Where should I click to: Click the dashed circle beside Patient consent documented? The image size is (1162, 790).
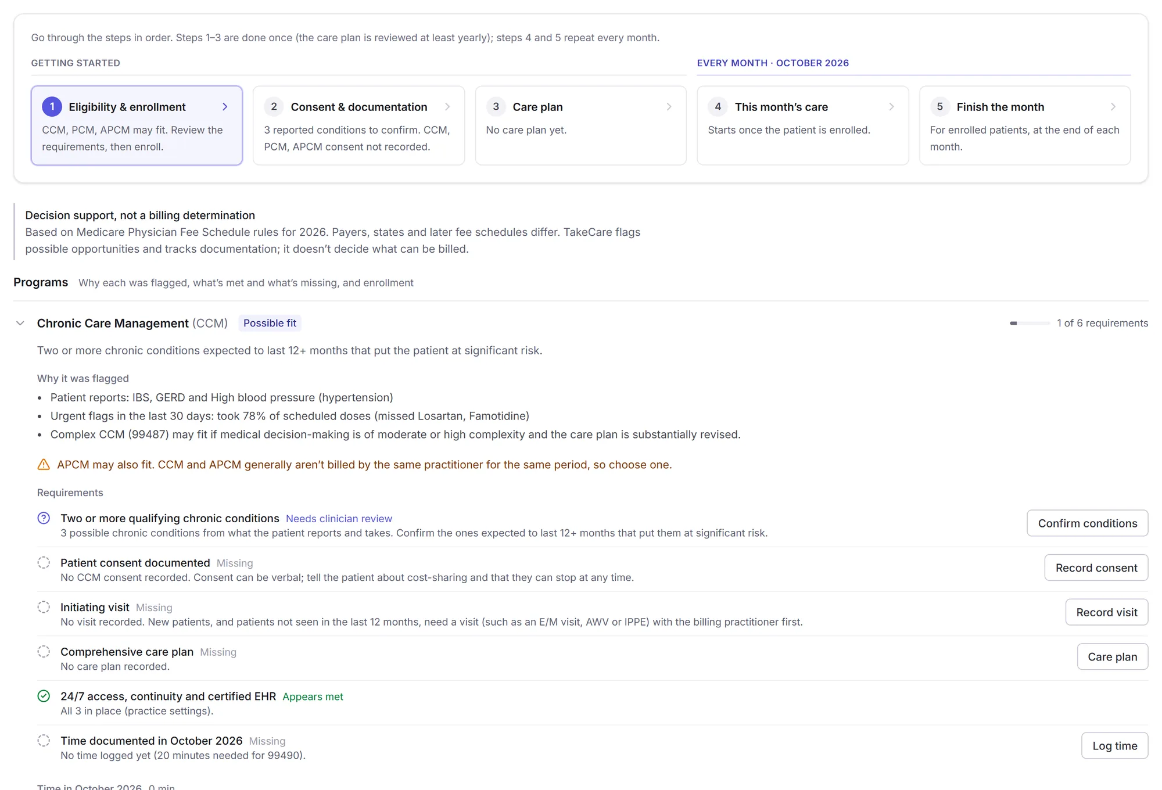[x=44, y=563]
